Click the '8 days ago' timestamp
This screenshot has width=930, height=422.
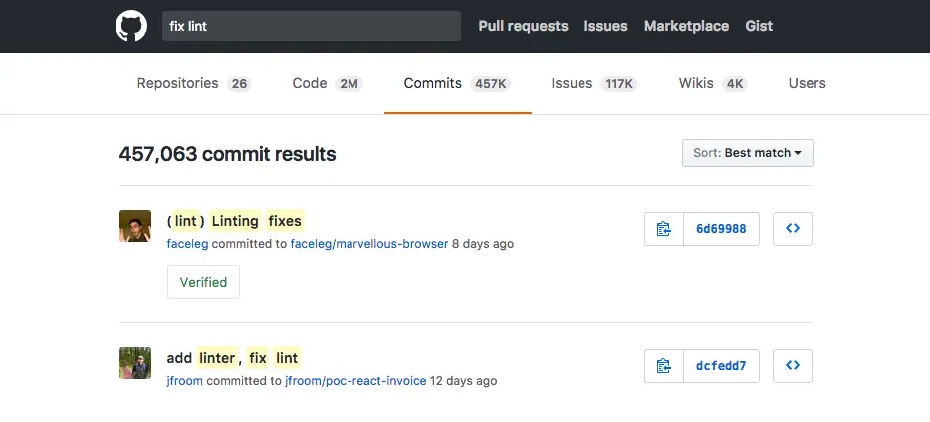[x=483, y=244]
